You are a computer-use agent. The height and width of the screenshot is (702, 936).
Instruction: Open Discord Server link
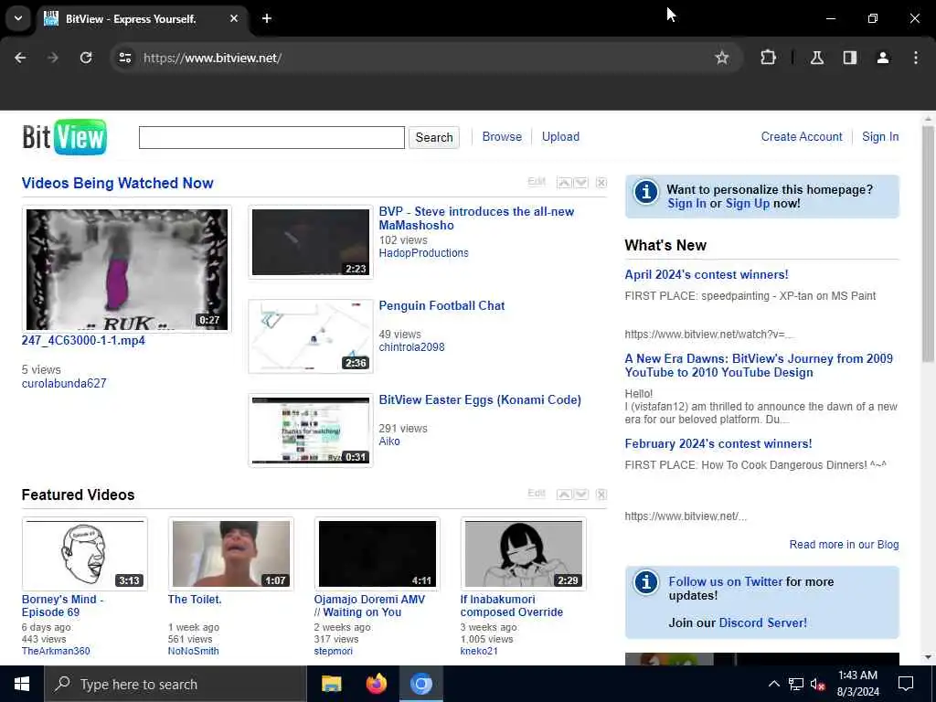coord(763,622)
